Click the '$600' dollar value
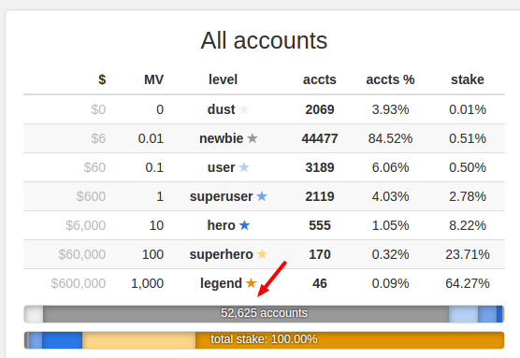520x358 pixels. coord(91,196)
